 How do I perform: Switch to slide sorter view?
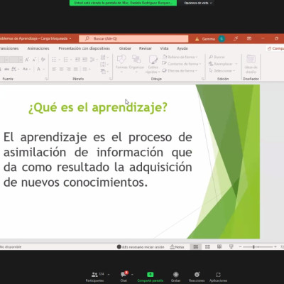[207, 247]
